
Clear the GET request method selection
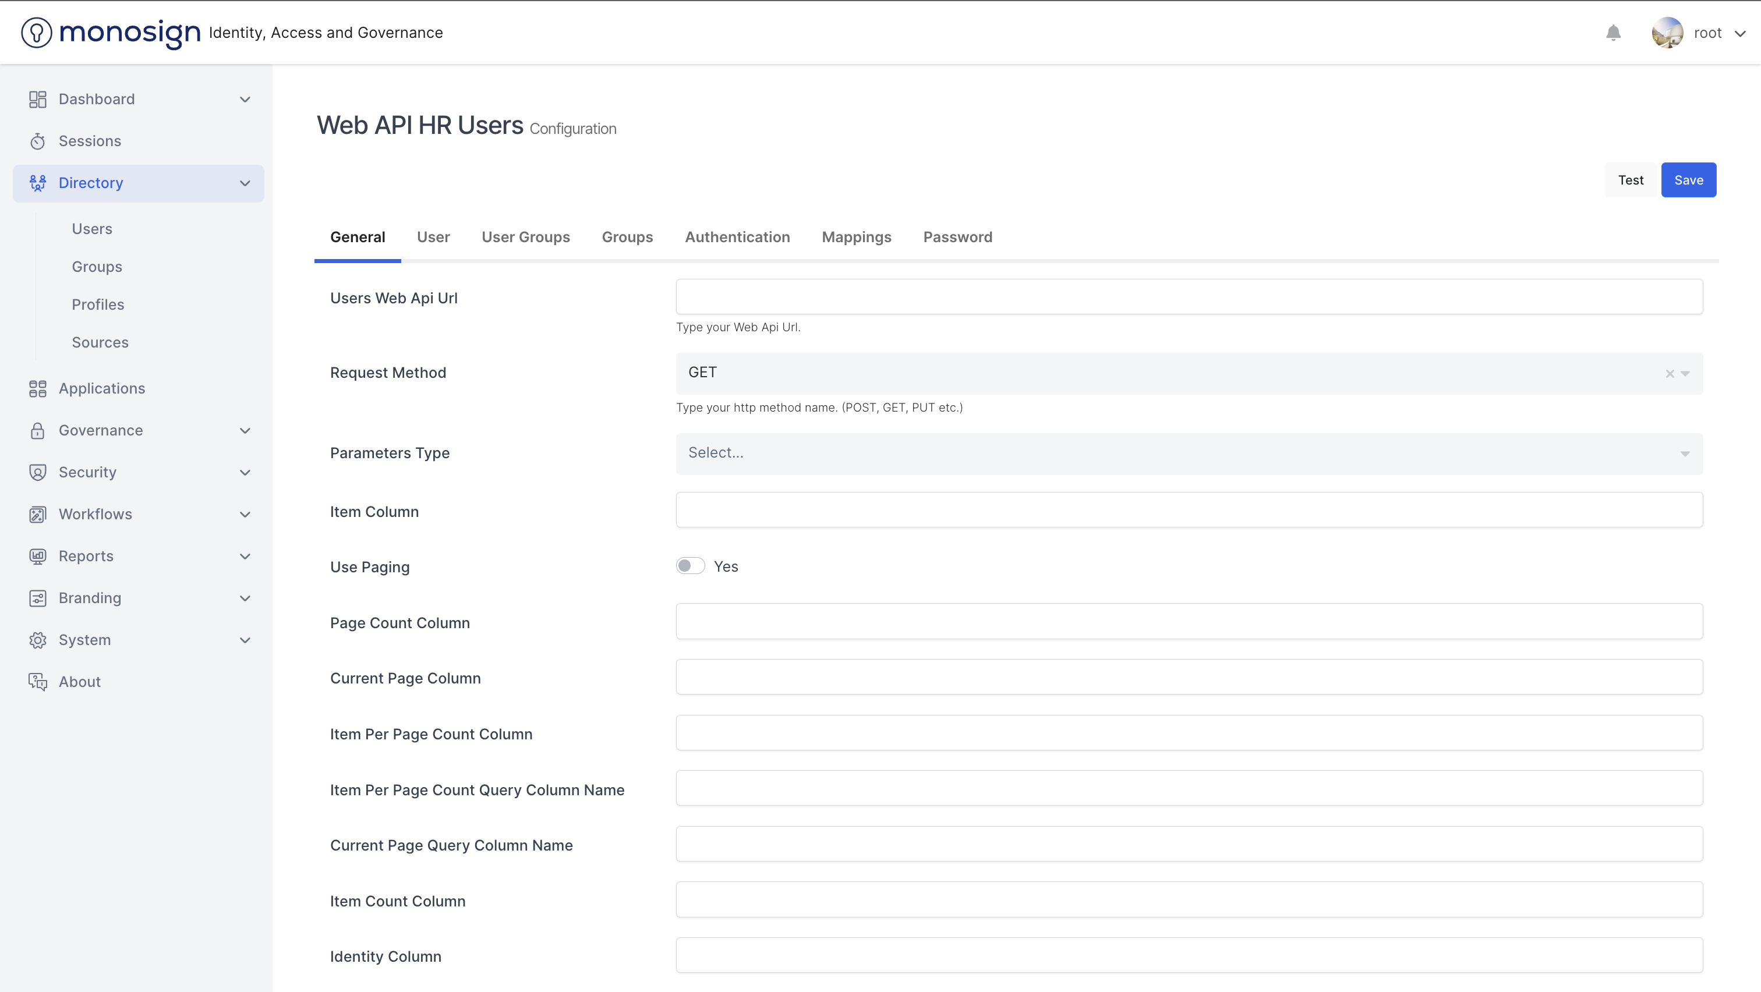(x=1670, y=374)
